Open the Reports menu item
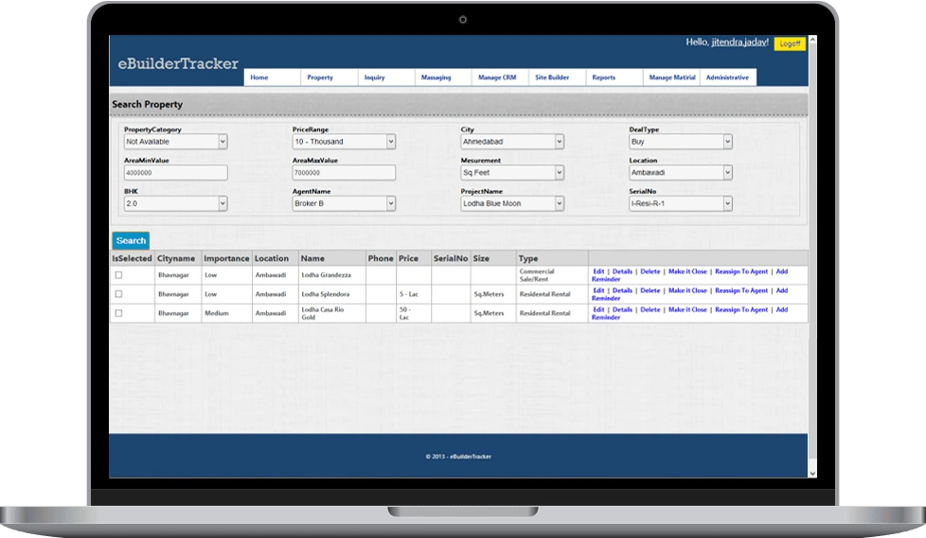The height and width of the screenshot is (538, 926). point(603,78)
